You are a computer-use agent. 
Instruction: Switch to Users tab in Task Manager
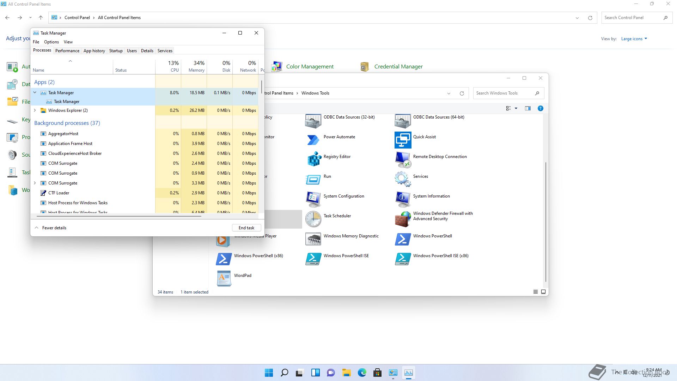(132, 50)
